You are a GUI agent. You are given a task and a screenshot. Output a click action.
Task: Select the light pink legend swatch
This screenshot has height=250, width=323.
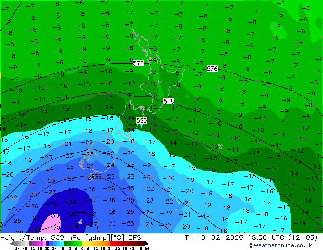pos(44,243)
